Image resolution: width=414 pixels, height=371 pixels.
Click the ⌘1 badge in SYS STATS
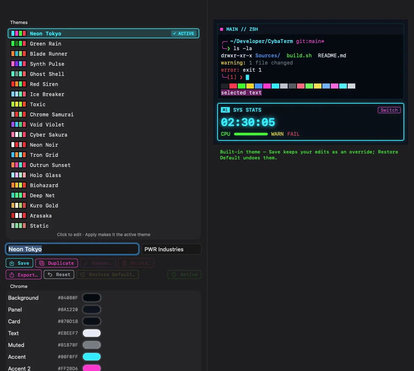(225, 110)
